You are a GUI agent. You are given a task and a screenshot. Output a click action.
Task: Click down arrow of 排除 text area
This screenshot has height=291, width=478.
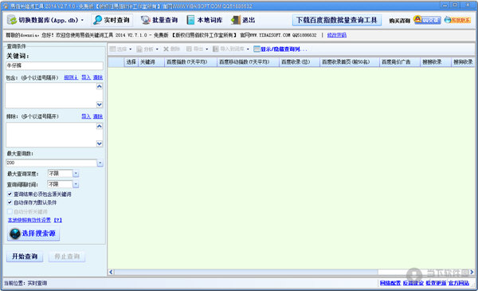[x=100, y=144]
